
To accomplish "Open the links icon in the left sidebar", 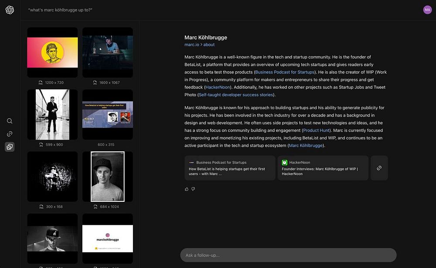I will point(10,134).
